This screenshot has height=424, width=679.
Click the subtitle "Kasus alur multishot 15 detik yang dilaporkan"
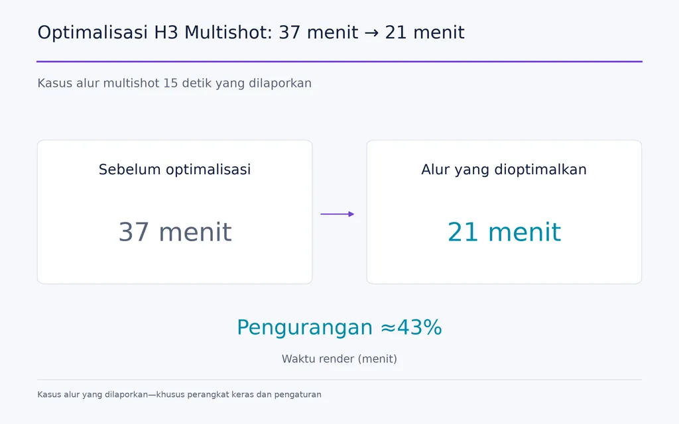pyautogui.click(x=174, y=83)
